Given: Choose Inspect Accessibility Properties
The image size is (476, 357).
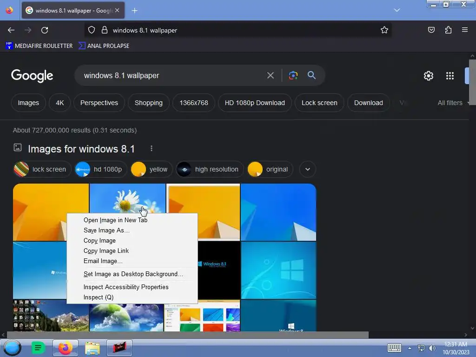Looking at the screenshot, I should pos(132,287).
